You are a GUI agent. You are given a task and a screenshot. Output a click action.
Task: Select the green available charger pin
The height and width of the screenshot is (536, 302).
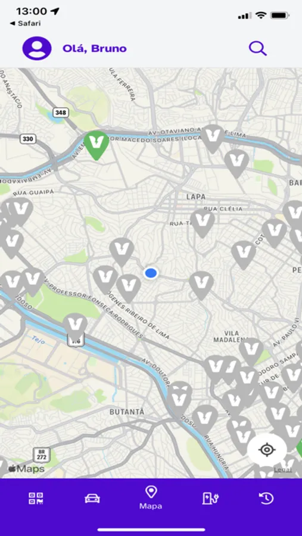[x=96, y=145]
